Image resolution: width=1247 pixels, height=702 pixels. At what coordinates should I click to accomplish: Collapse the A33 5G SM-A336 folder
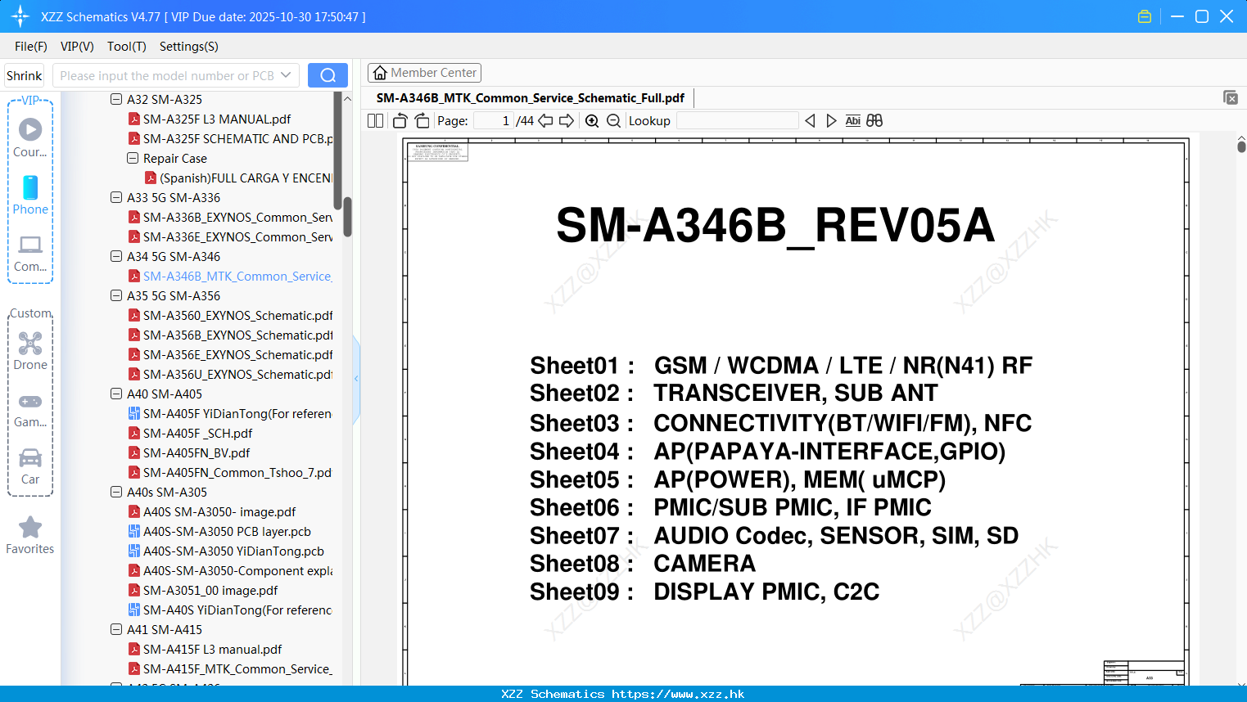click(116, 197)
